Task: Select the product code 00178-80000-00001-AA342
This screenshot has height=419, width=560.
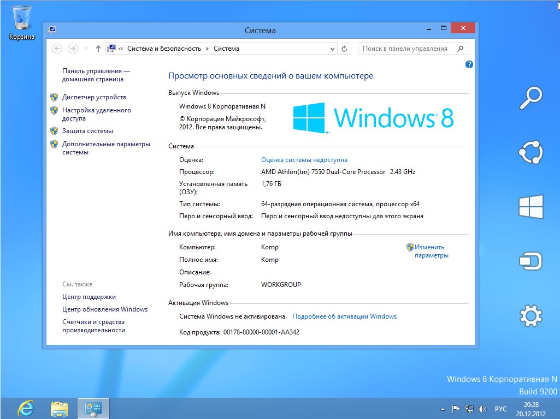Action: (x=261, y=332)
